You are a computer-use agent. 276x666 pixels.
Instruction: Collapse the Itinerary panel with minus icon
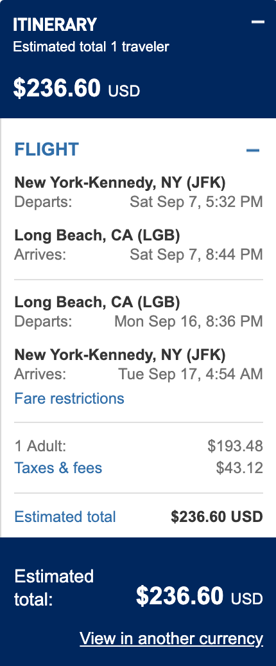point(258,22)
